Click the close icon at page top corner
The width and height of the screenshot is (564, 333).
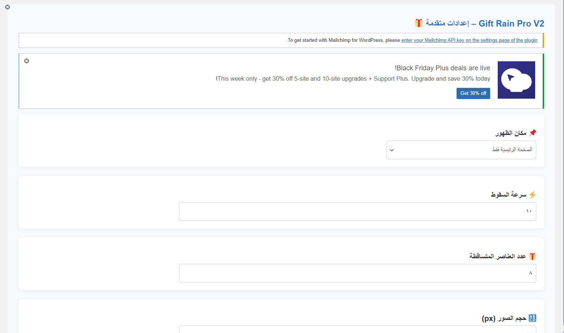coord(7,7)
